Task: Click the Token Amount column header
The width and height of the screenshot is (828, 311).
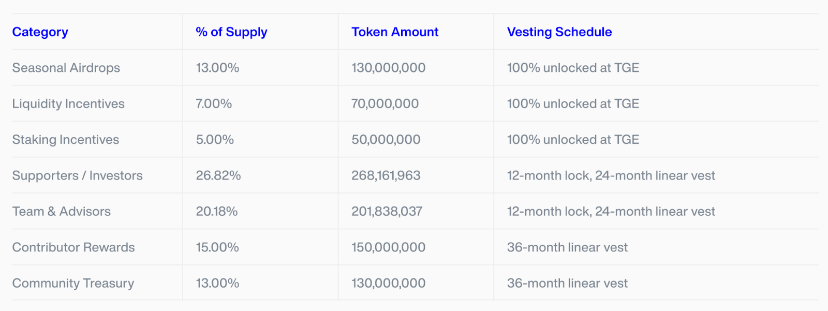Action: (x=395, y=32)
